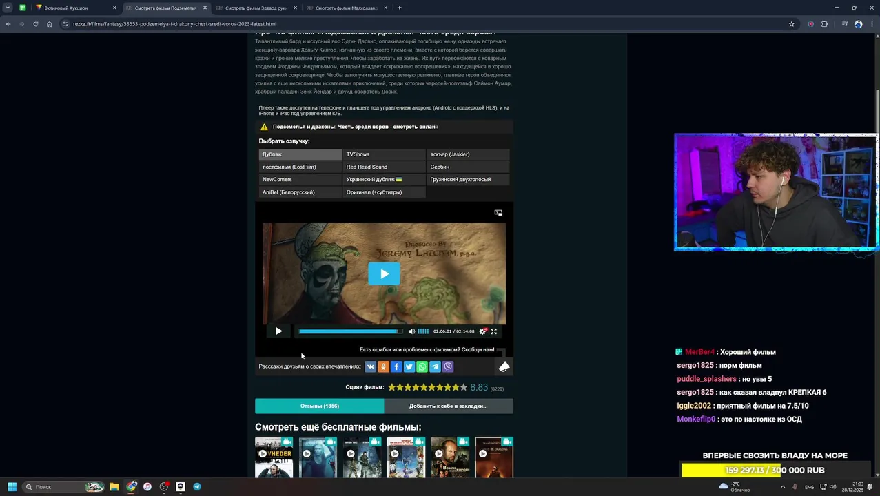Open the Отзывы (1856) reviews tab
The image size is (880, 496).
tap(319, 406)
